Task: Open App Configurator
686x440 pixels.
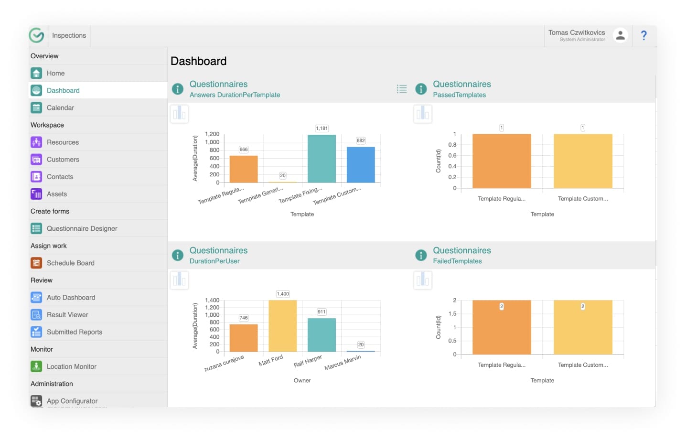Action: pos(98,401)
